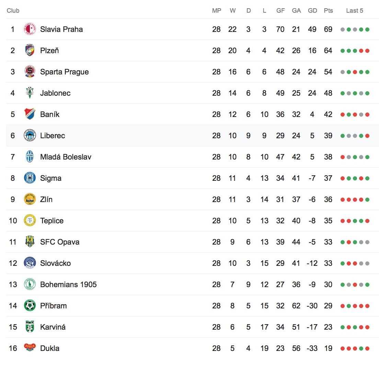This screenshot has height=365, width=379.
Task: Select the Teplice table row
Action: click(x=189, y=221)
